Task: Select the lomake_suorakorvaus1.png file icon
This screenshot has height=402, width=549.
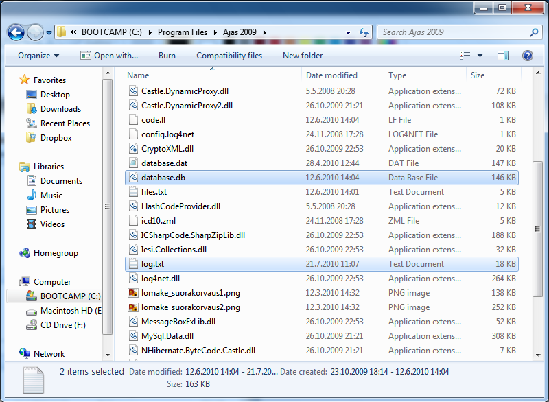Action: pos(133,293)
